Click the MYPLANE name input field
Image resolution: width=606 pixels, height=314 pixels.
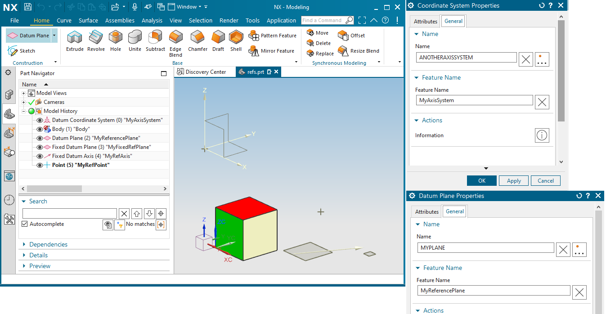486,248
